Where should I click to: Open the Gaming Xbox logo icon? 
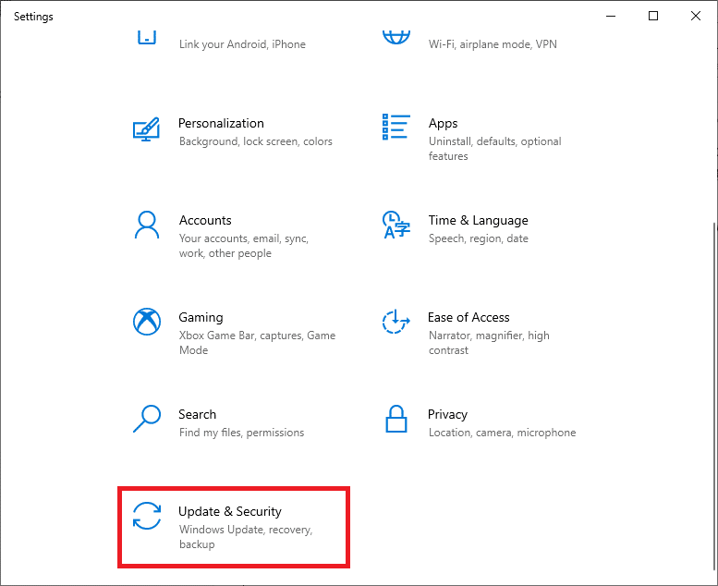coord(146,322)
